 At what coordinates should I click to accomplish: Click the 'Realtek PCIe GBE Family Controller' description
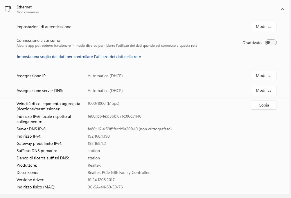pos(118,172)
